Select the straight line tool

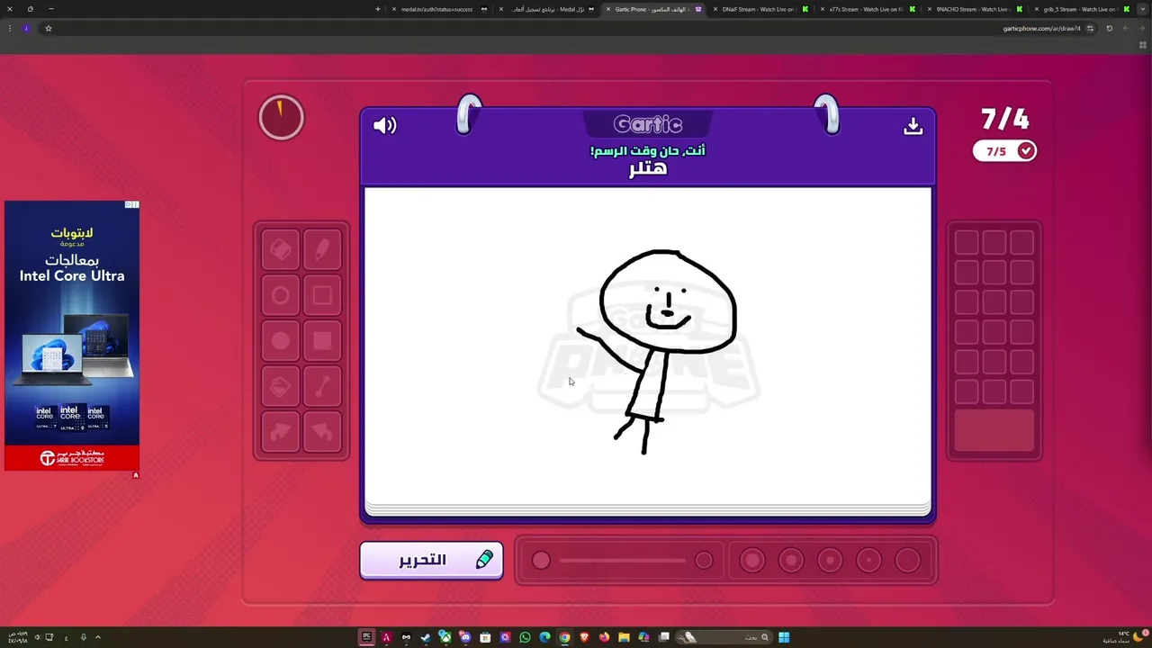(322, 387)
